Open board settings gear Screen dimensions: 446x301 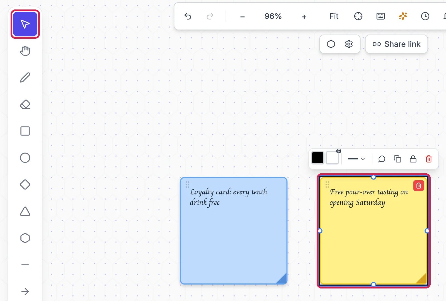pos(349,44)
